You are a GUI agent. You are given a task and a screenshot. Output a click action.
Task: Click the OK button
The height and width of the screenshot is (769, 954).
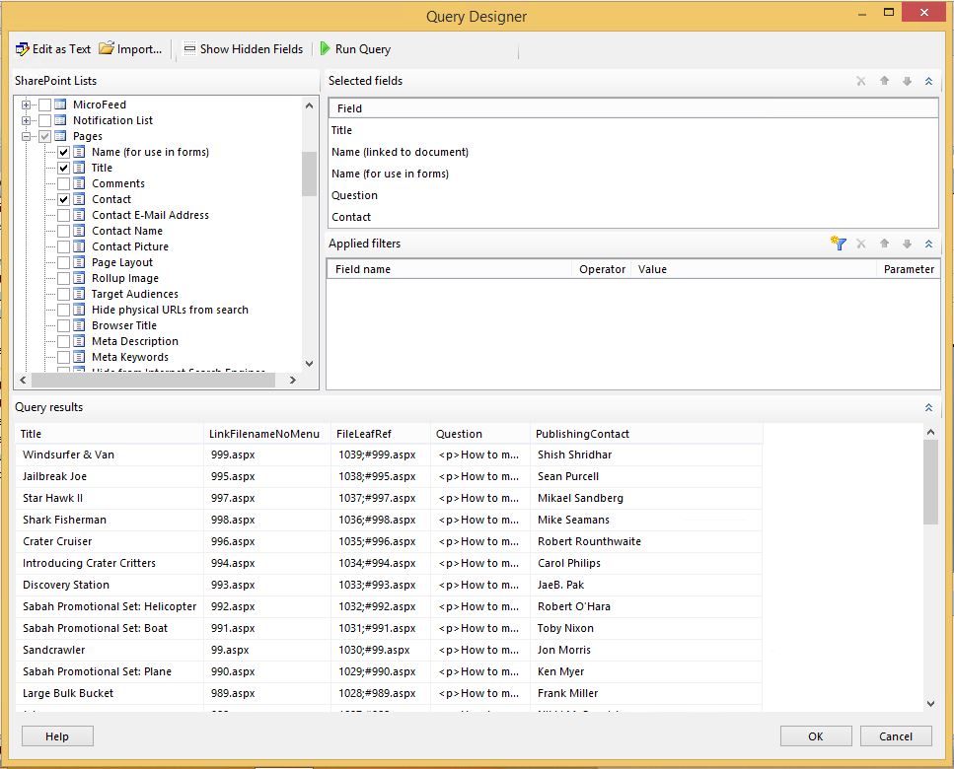pyautogui.click(x=816, y=736)
